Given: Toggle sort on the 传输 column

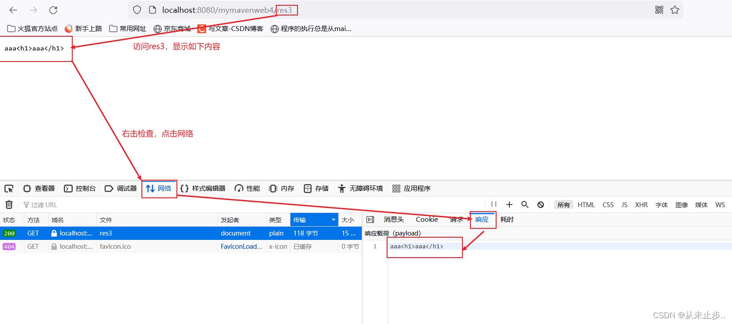Looking at the screenshot, I should tap(314, 220).
